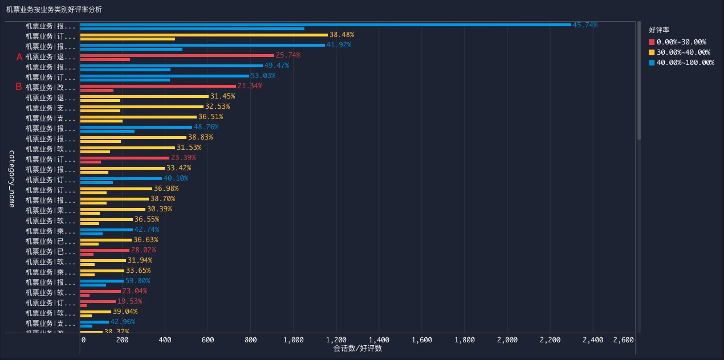Select the red bar labeled 28.02%
The height and width of the screenshot is (360, 724).
105,250
